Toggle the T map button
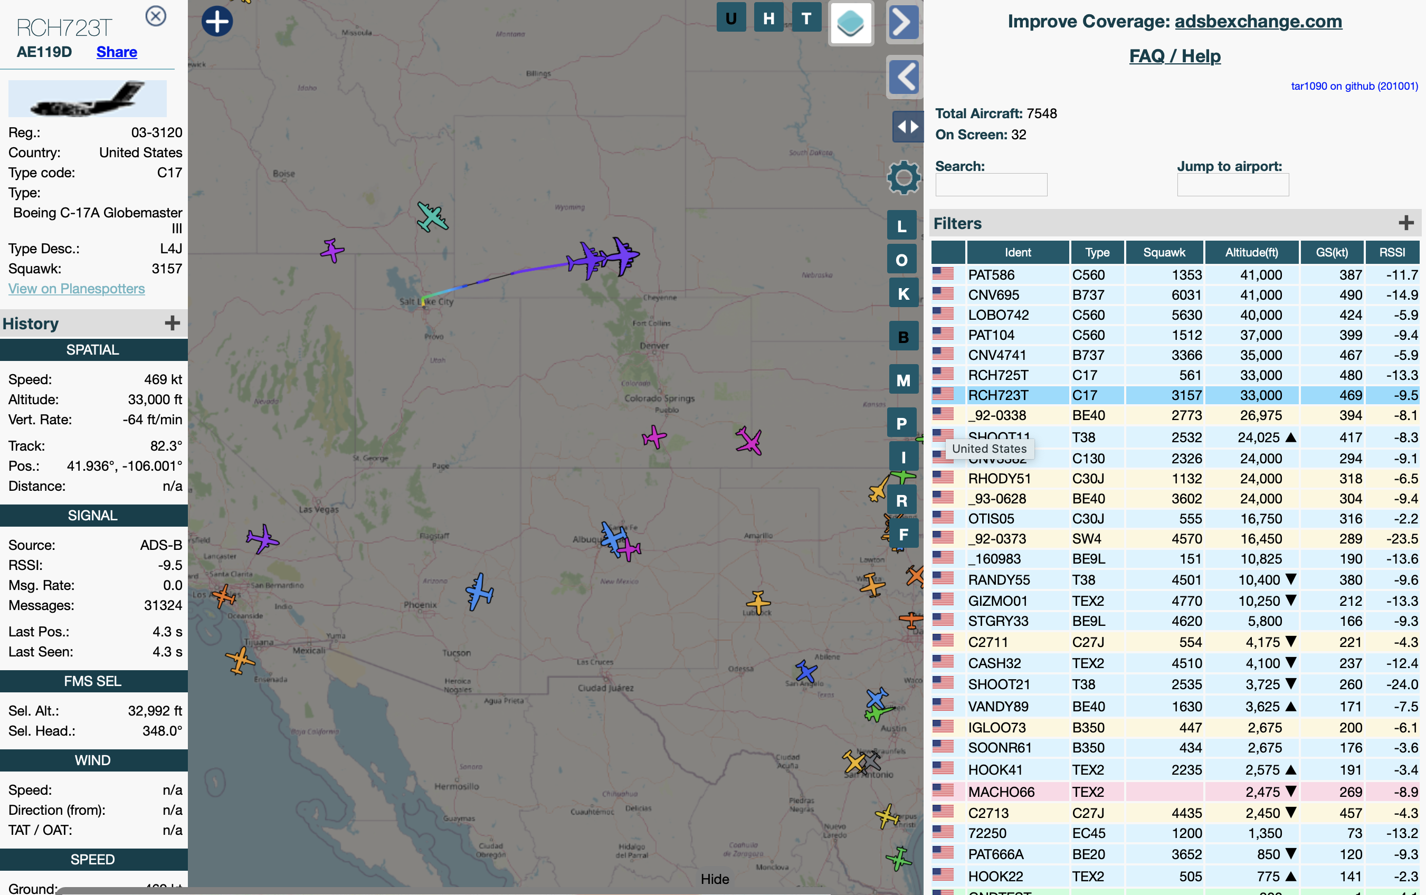 (806, 18)
